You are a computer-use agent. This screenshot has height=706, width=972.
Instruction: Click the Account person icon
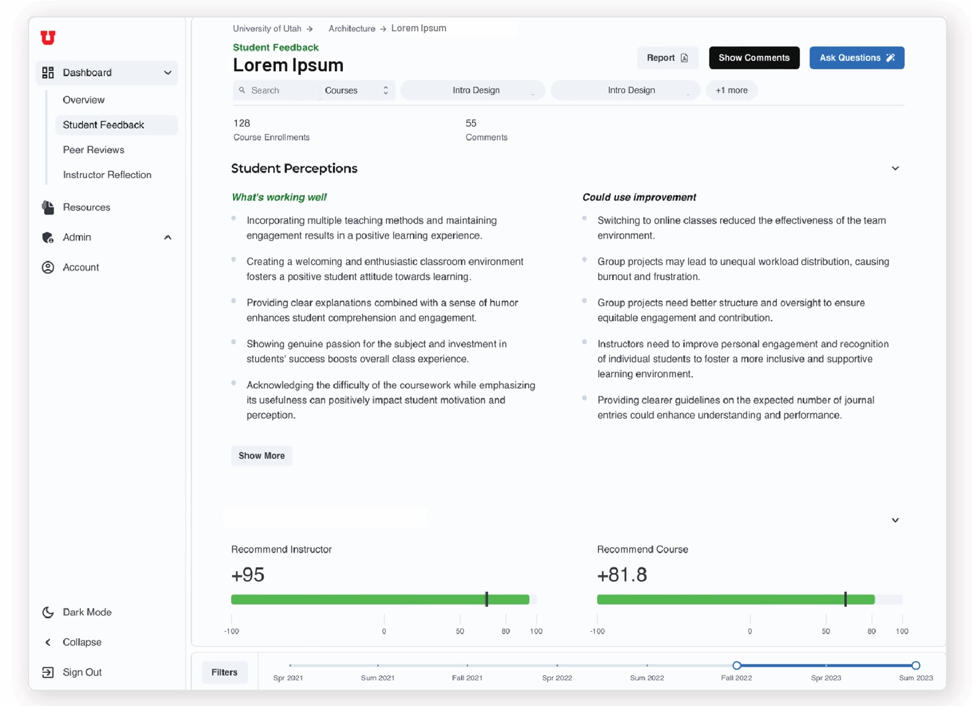pos(48,267)
